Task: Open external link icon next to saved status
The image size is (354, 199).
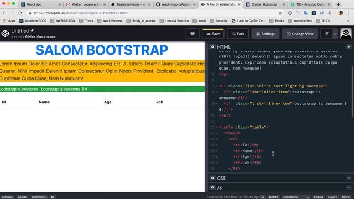Action: point(263,197)
